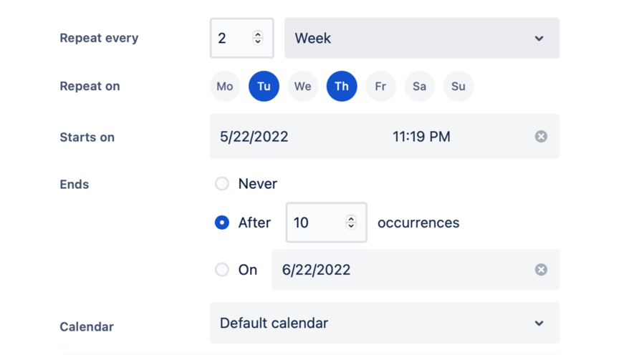Select the After occurrences radio option
The width and height of the screenshot is (624, 355).
tap(222, 223)
